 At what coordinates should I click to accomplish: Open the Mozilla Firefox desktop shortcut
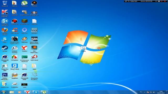click(x=5, y=31)
